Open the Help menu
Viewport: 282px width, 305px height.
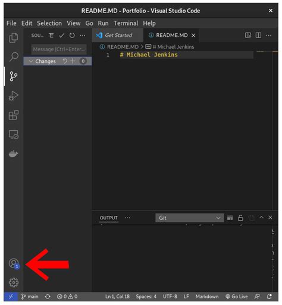tap(149, 23)
